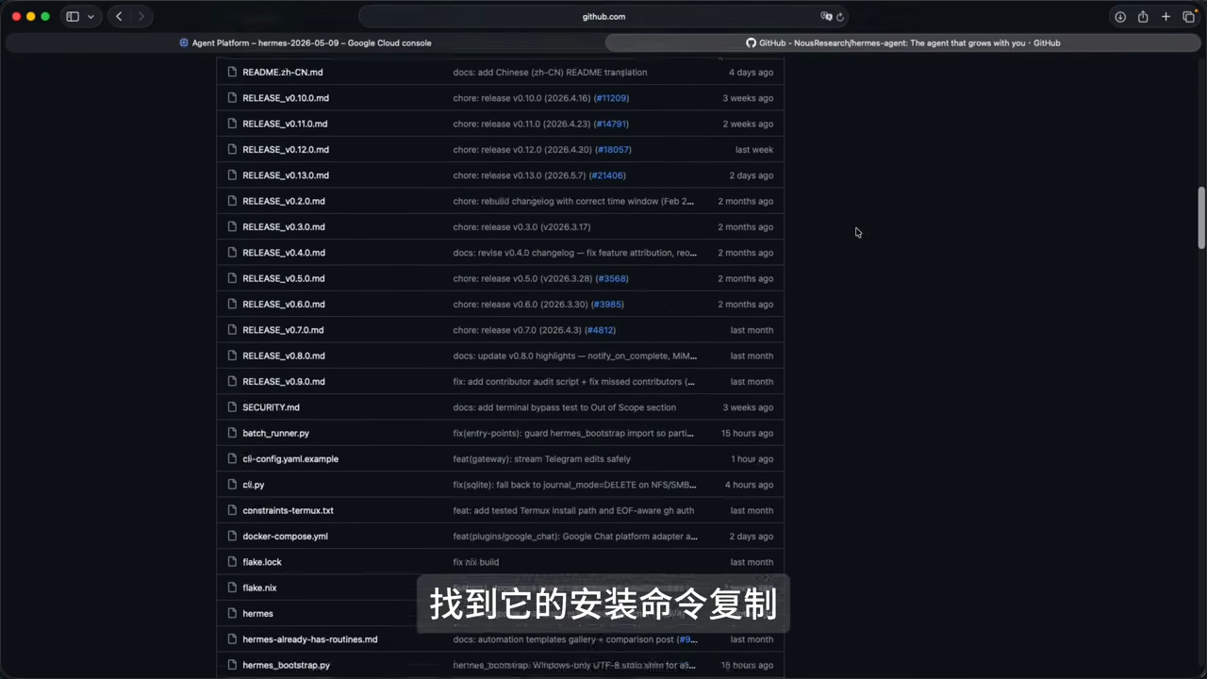The image size is (1207, 679).
Task: Toggle Safari sidebar button
Action: (73, 17)
